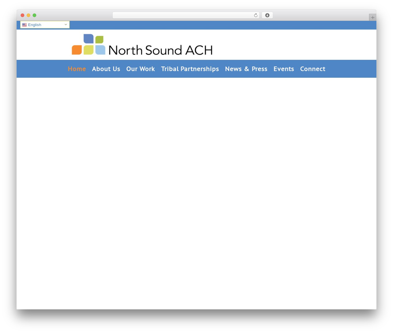Image resolution: width=393 pixels, height=333 pixels.
Task: Maximize window with green button
Action: (34, 15)
